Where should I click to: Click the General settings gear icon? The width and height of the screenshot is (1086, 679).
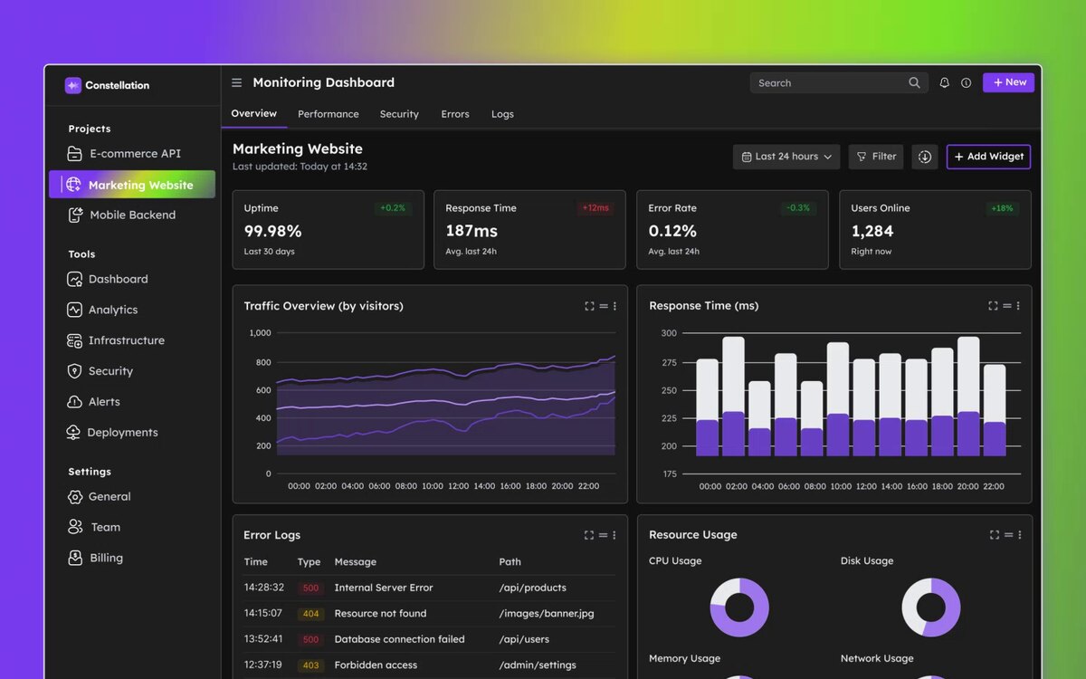[75, 497]
